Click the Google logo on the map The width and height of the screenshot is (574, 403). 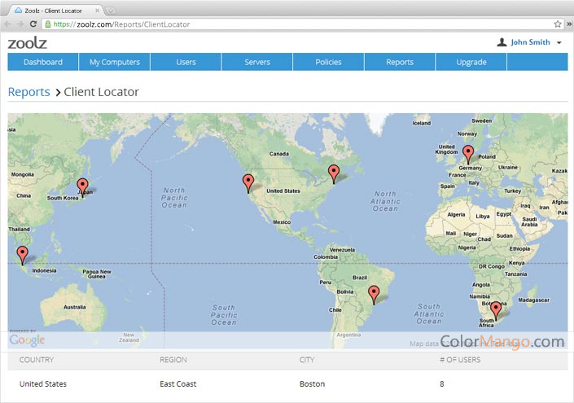27,340
